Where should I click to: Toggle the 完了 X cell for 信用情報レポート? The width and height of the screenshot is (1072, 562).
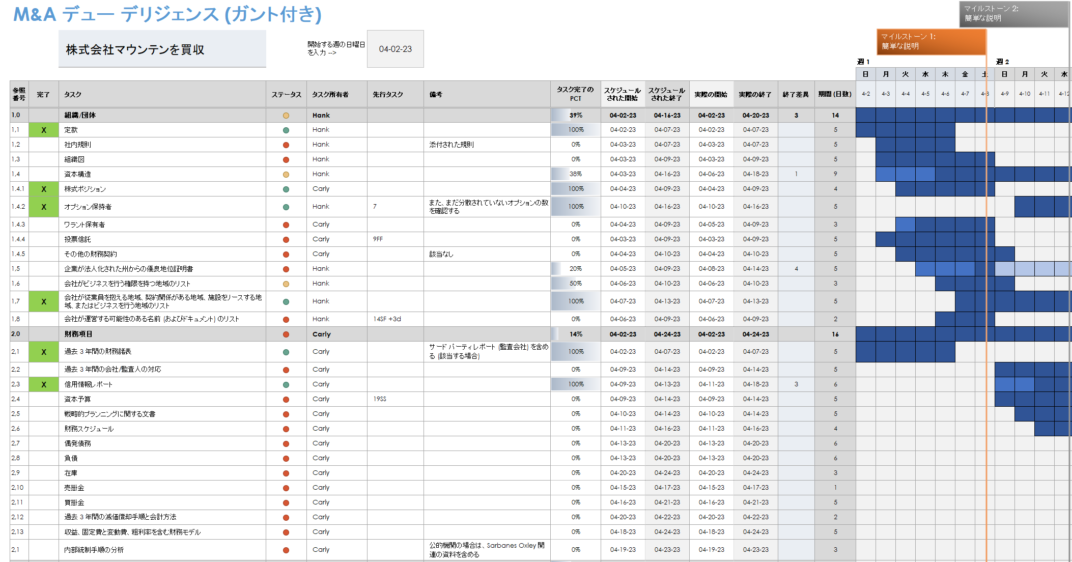[44, 384]
